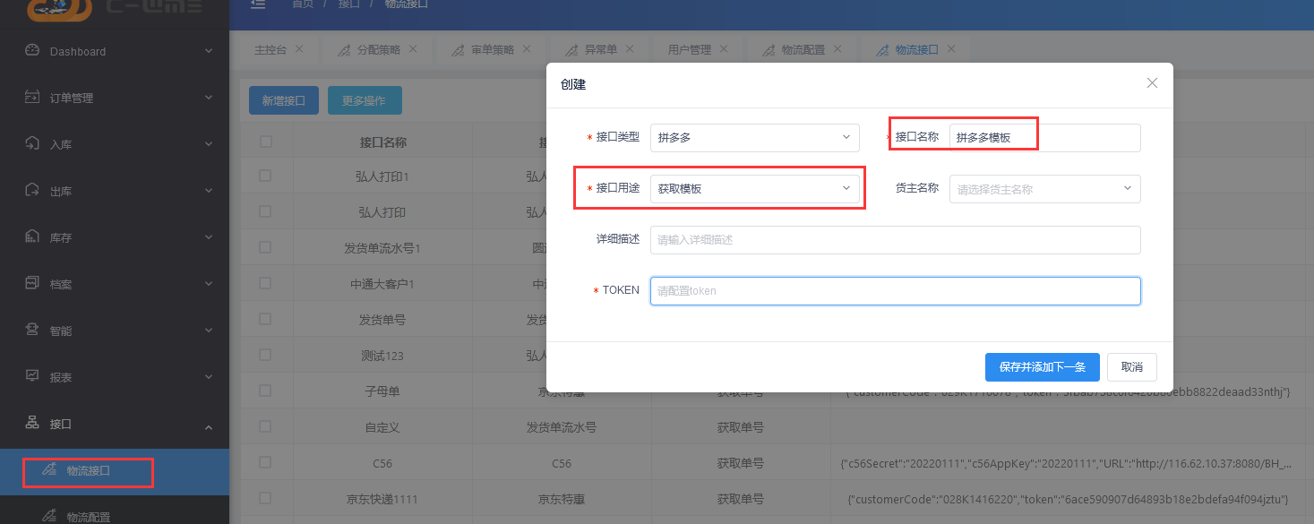
Task: Close the 分配策略 tab
Action: [x=413, y=49]
